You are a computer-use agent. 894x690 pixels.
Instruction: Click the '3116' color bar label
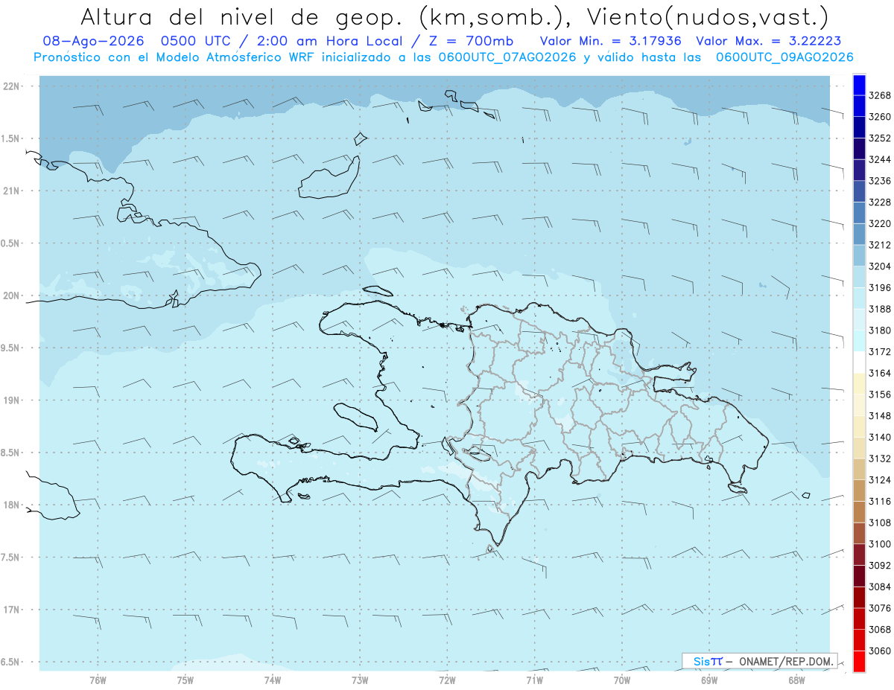879,502
